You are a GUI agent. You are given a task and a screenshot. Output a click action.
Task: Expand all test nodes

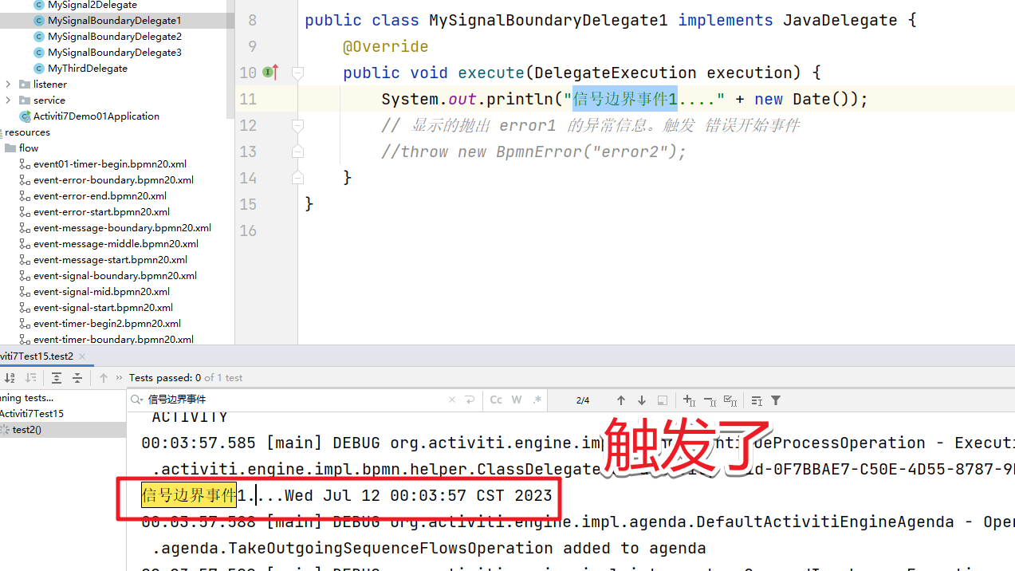[57, 378]
